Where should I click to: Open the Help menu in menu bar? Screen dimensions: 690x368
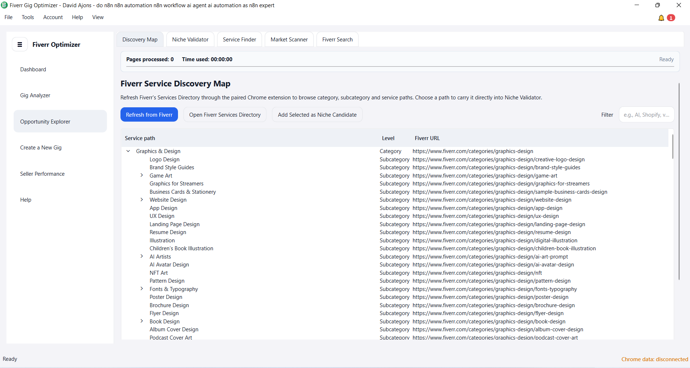click(77, 17)
